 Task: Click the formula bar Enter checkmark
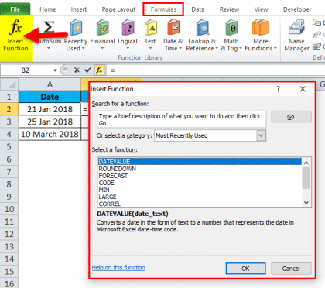pyautogui.click(x=88, y=70)
